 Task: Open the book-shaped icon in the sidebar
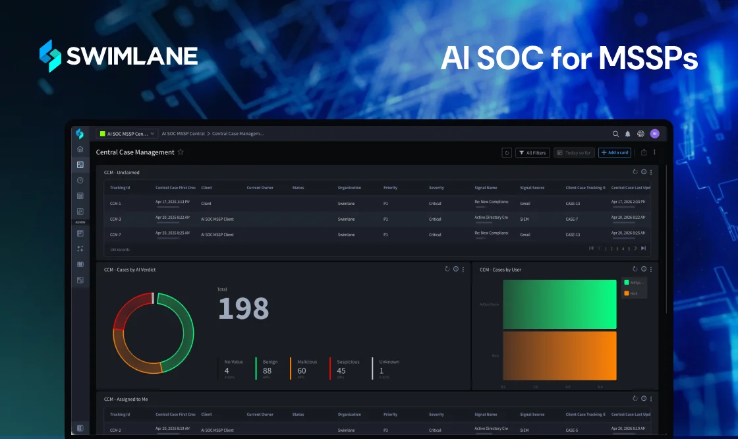80,264
